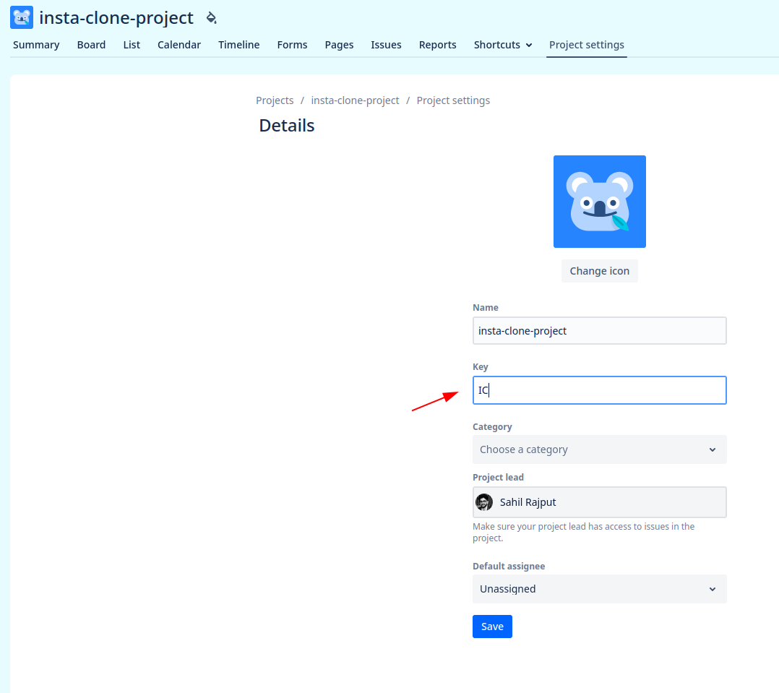Viewport: 779px width, 693px height.
Task: Select the Project settings tab
Action: 587,45
